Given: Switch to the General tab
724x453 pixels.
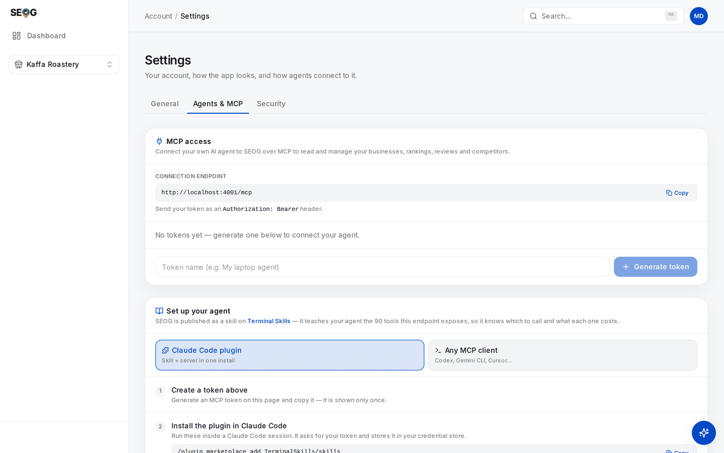Looking at the screenshot, I should [165, 104].
